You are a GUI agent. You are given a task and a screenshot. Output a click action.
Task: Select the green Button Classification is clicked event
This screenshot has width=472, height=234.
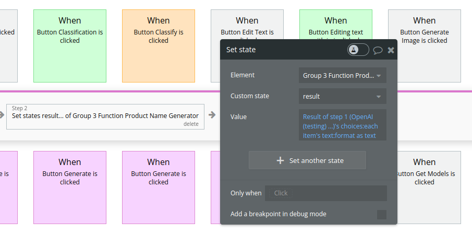[70, 46]
